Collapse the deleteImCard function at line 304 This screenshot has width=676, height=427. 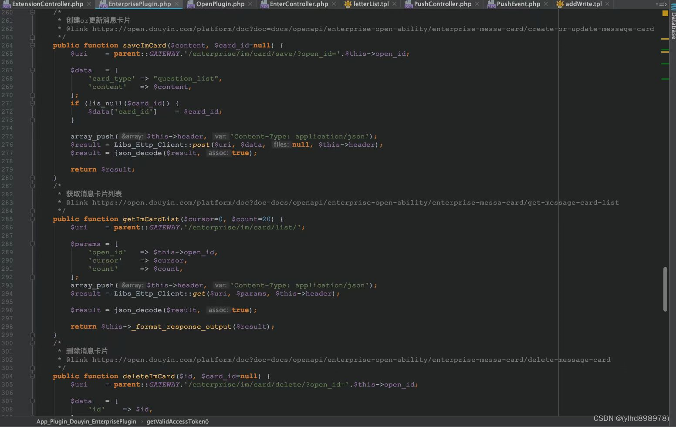point(32,376)
